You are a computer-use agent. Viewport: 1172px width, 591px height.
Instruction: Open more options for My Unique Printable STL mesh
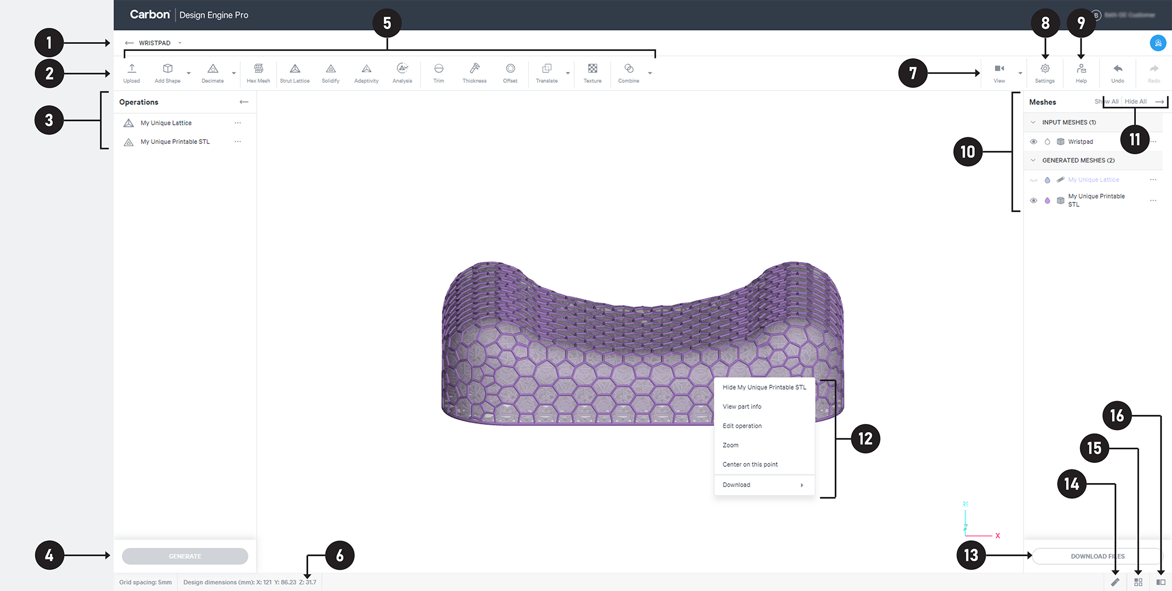tap(1153, 200)
